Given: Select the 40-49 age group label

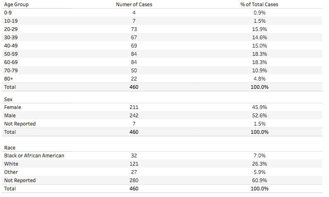Looking at the screenshot, I should point(11,46).
